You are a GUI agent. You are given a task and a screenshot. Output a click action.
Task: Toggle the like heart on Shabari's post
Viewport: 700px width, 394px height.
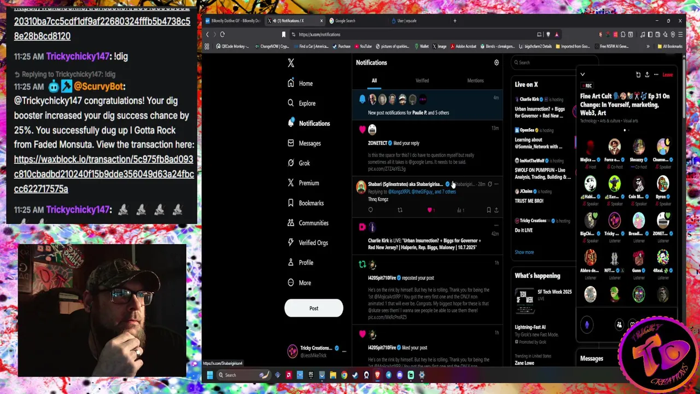(429, 210)
